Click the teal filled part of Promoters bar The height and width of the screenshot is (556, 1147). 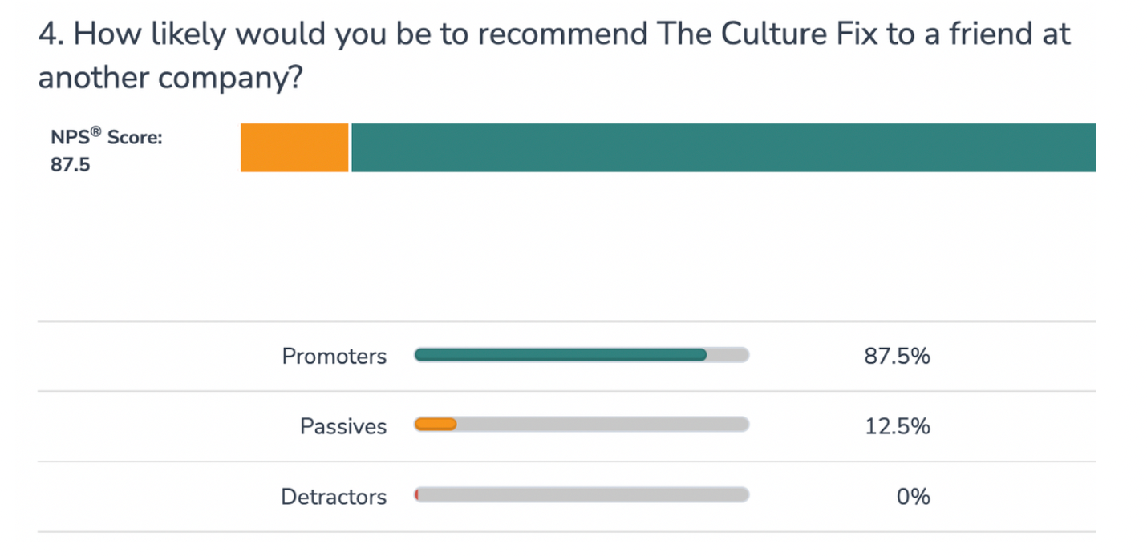560,355
